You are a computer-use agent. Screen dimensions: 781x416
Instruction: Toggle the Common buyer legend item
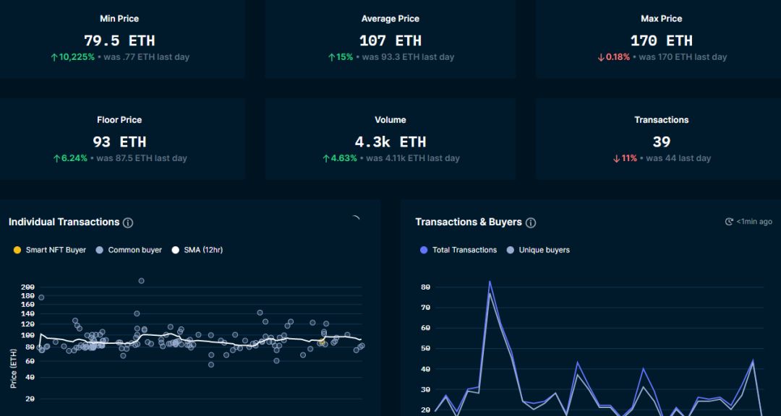tap(129, 250)
